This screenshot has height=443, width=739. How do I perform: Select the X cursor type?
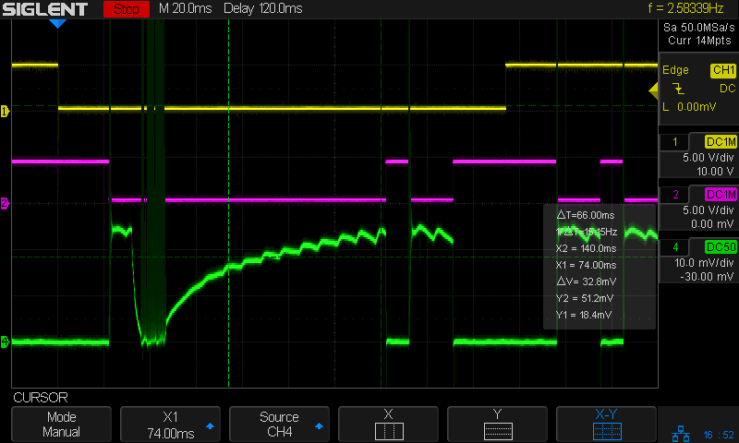click(x=388, y=425)
